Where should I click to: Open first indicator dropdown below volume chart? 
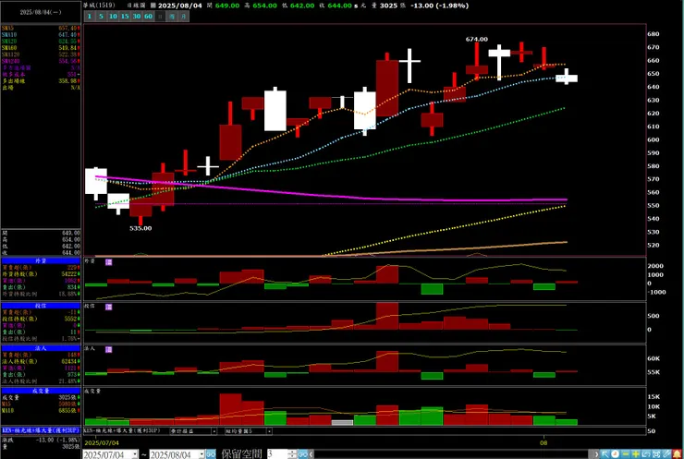pyautogui.click(x=214, y=431)
